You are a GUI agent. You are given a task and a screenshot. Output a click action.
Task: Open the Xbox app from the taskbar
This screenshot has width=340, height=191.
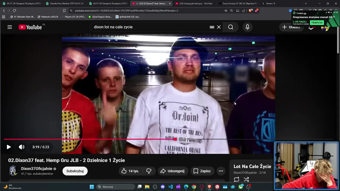(x=241, y=187)
